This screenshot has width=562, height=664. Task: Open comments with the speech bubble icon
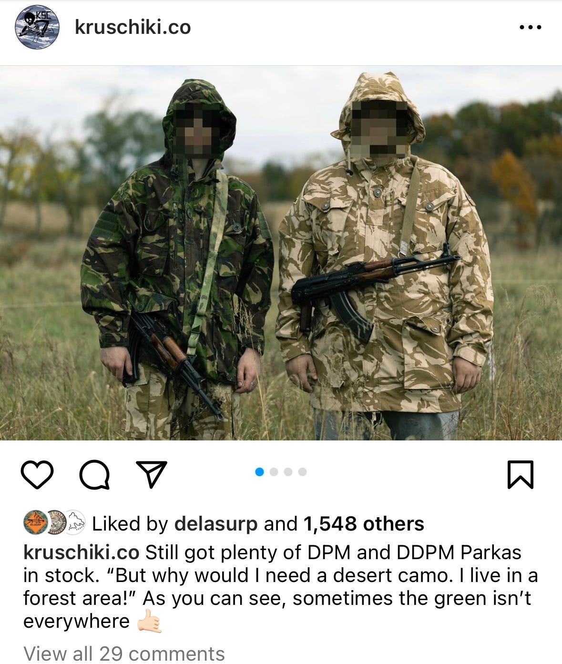[94, 474]
